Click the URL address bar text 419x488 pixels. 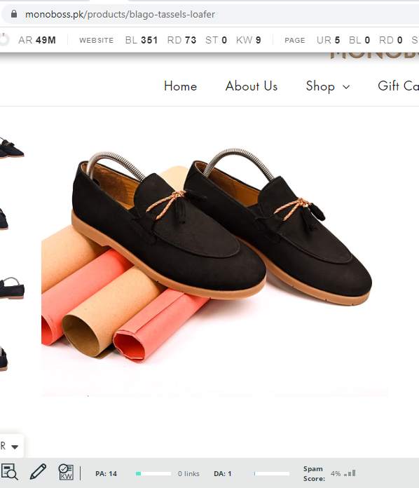pyautogui.click(x=120, y=14)
